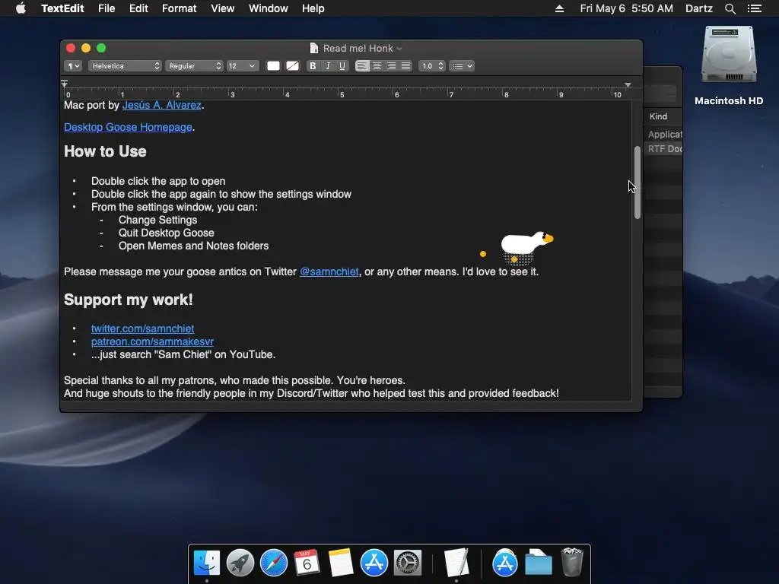Screen dimensions: 779x584
Task: Click the text color swatch
Action: tap(273, 66)
